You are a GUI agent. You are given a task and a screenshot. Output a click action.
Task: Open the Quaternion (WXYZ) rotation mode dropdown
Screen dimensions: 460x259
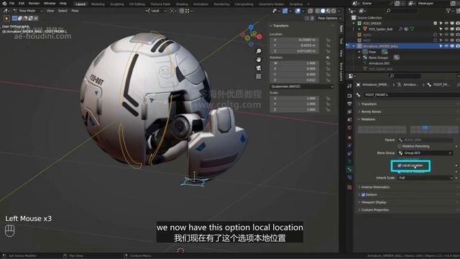coord(302,86)
